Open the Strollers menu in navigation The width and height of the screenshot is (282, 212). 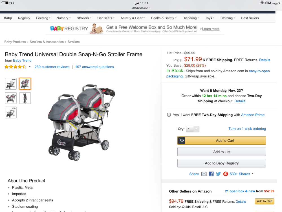pyautogui.click(x=84, y=18)
